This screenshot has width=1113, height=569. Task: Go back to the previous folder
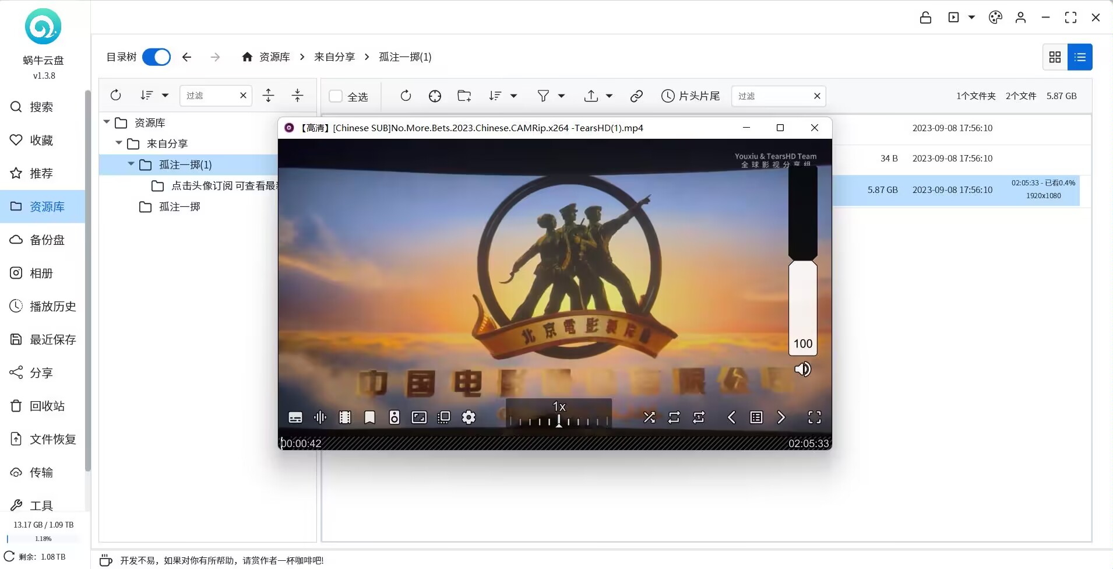[186, 57]
